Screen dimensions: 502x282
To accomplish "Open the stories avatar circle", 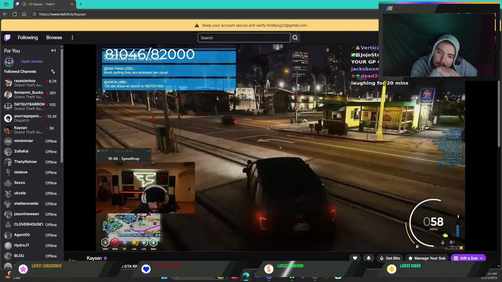I will [x=9, y=61].
